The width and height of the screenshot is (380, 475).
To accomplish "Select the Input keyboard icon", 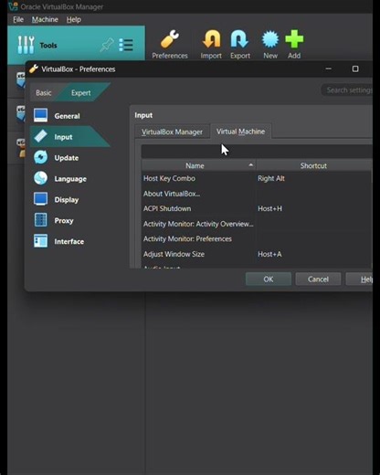I will click(40, 137).
